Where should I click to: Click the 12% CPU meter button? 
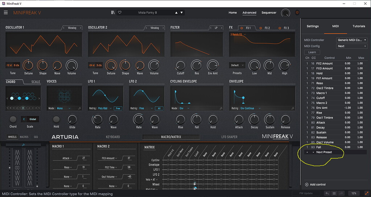(354, 193)
